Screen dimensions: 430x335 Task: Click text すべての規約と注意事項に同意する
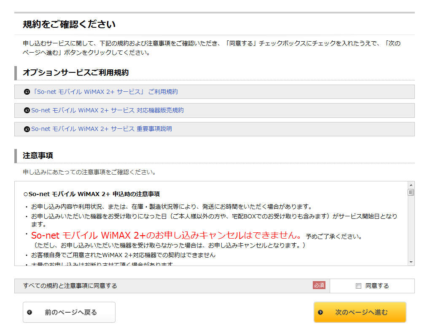[70, 286]
